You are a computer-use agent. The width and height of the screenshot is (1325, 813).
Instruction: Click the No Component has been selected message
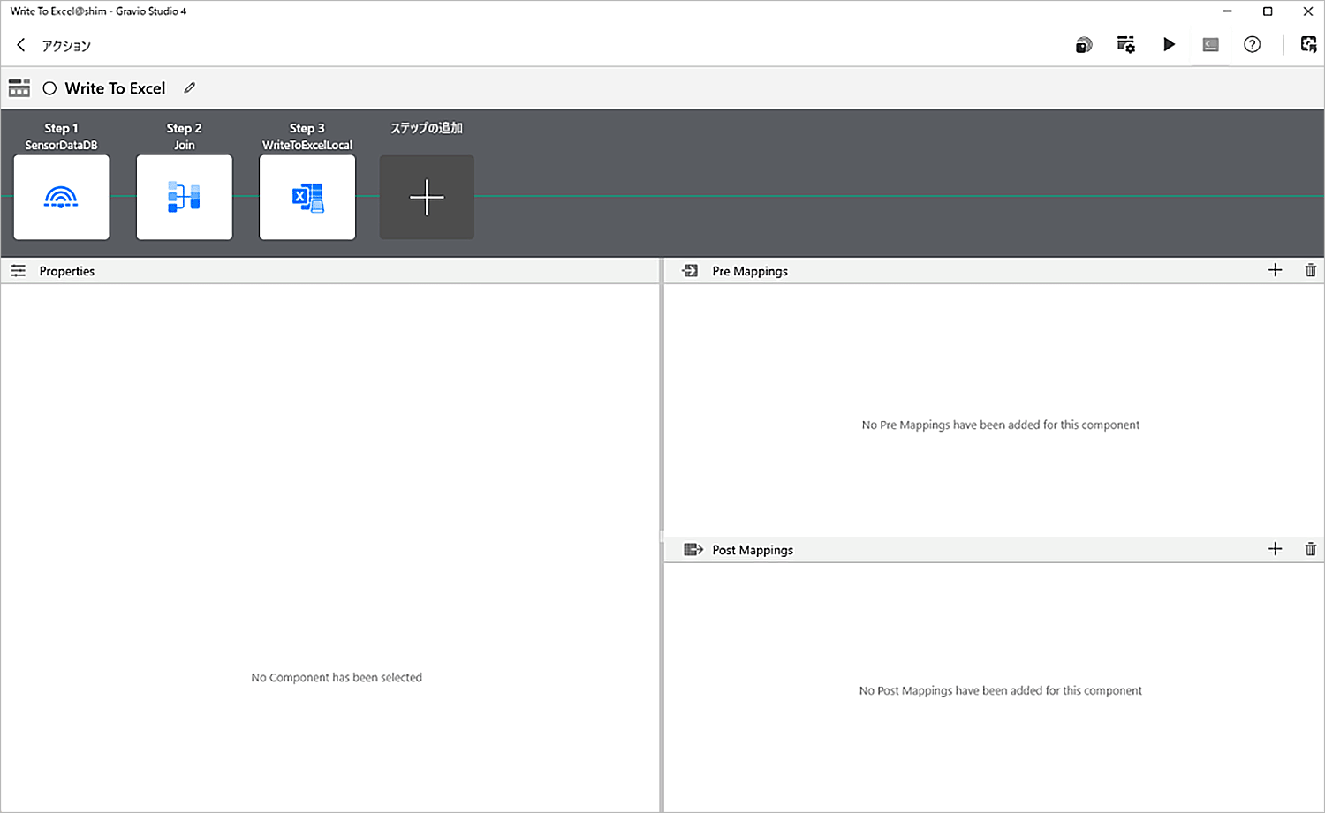pos(337,678)
